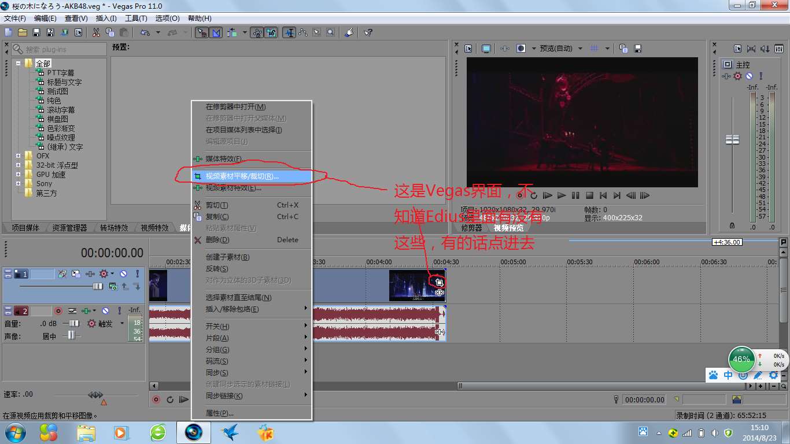
Task: Click timeline record button below tracks
Action: point(156,399)
